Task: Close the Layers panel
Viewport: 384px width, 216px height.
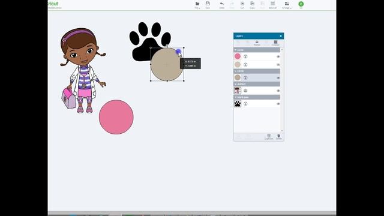Action: 281,36
